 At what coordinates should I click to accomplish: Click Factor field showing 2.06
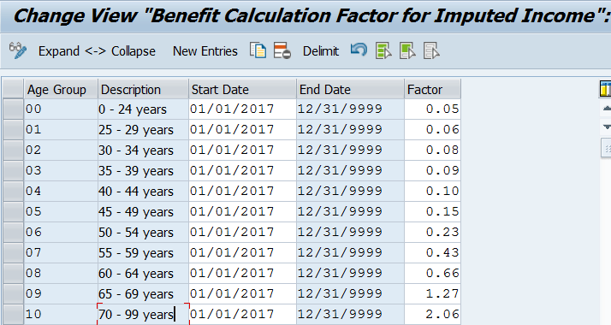432,314
